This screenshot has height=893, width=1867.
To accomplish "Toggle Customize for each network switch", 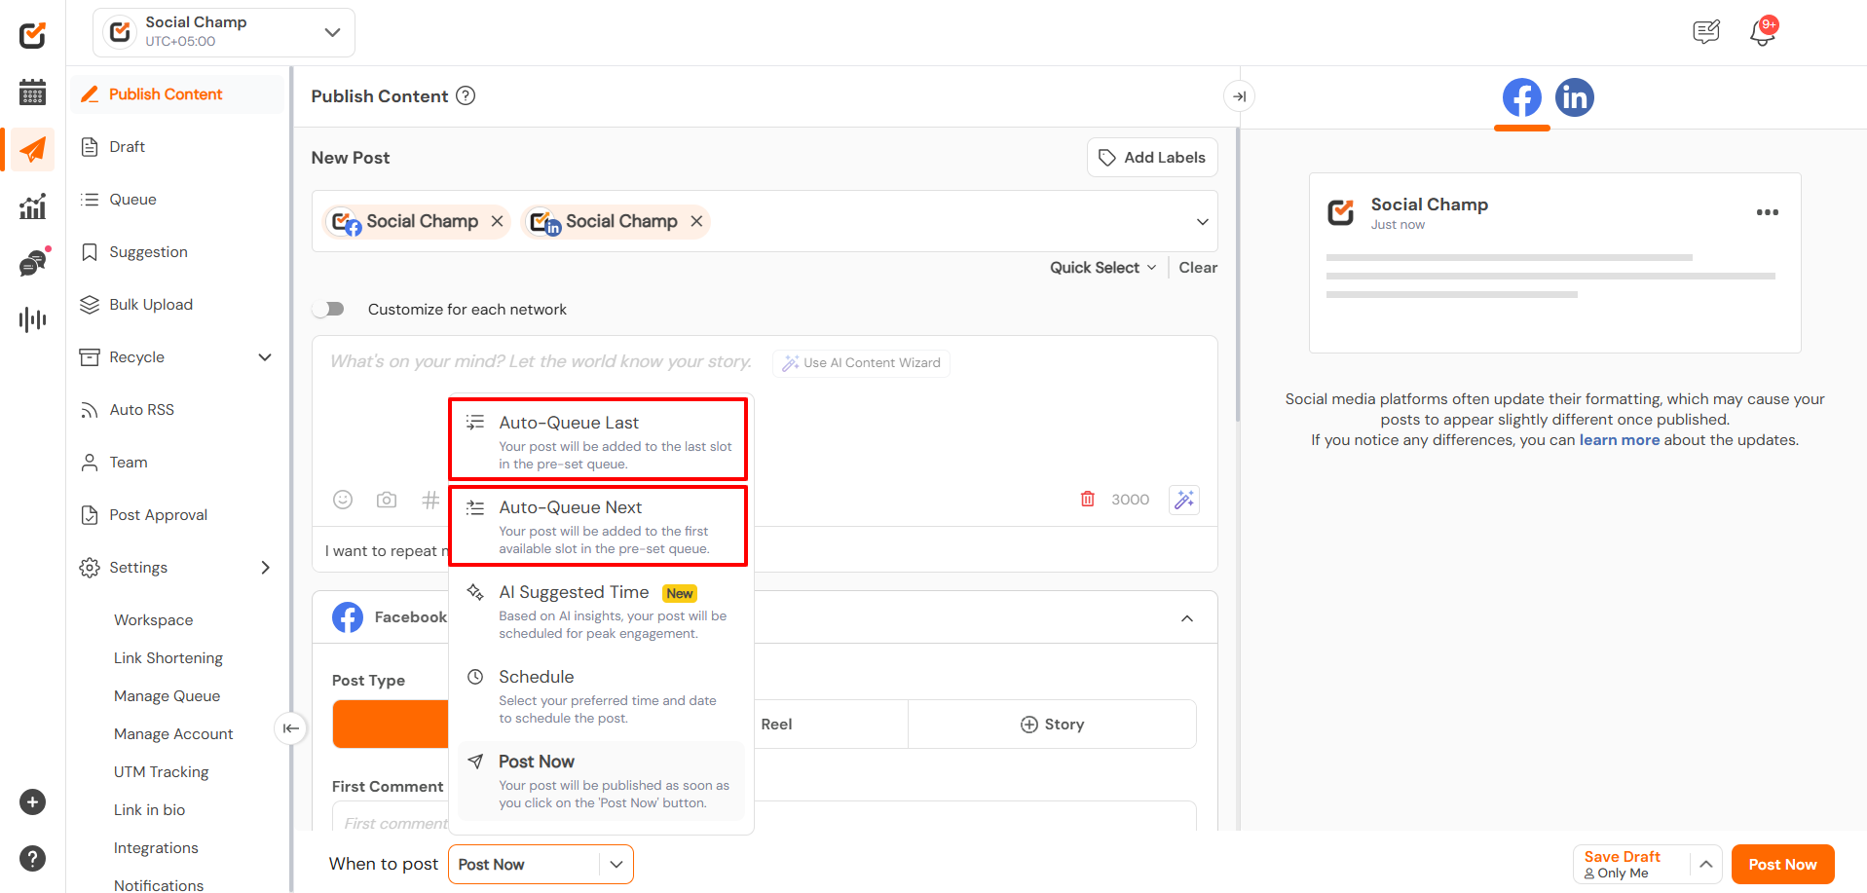I will (x=328, y=309).
